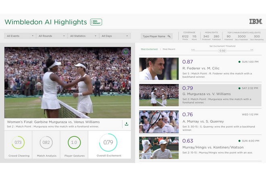266x177 pixels.
Task: Open the Federer vs. Cilic highlight thumbnail
Action: pos(159,69)
